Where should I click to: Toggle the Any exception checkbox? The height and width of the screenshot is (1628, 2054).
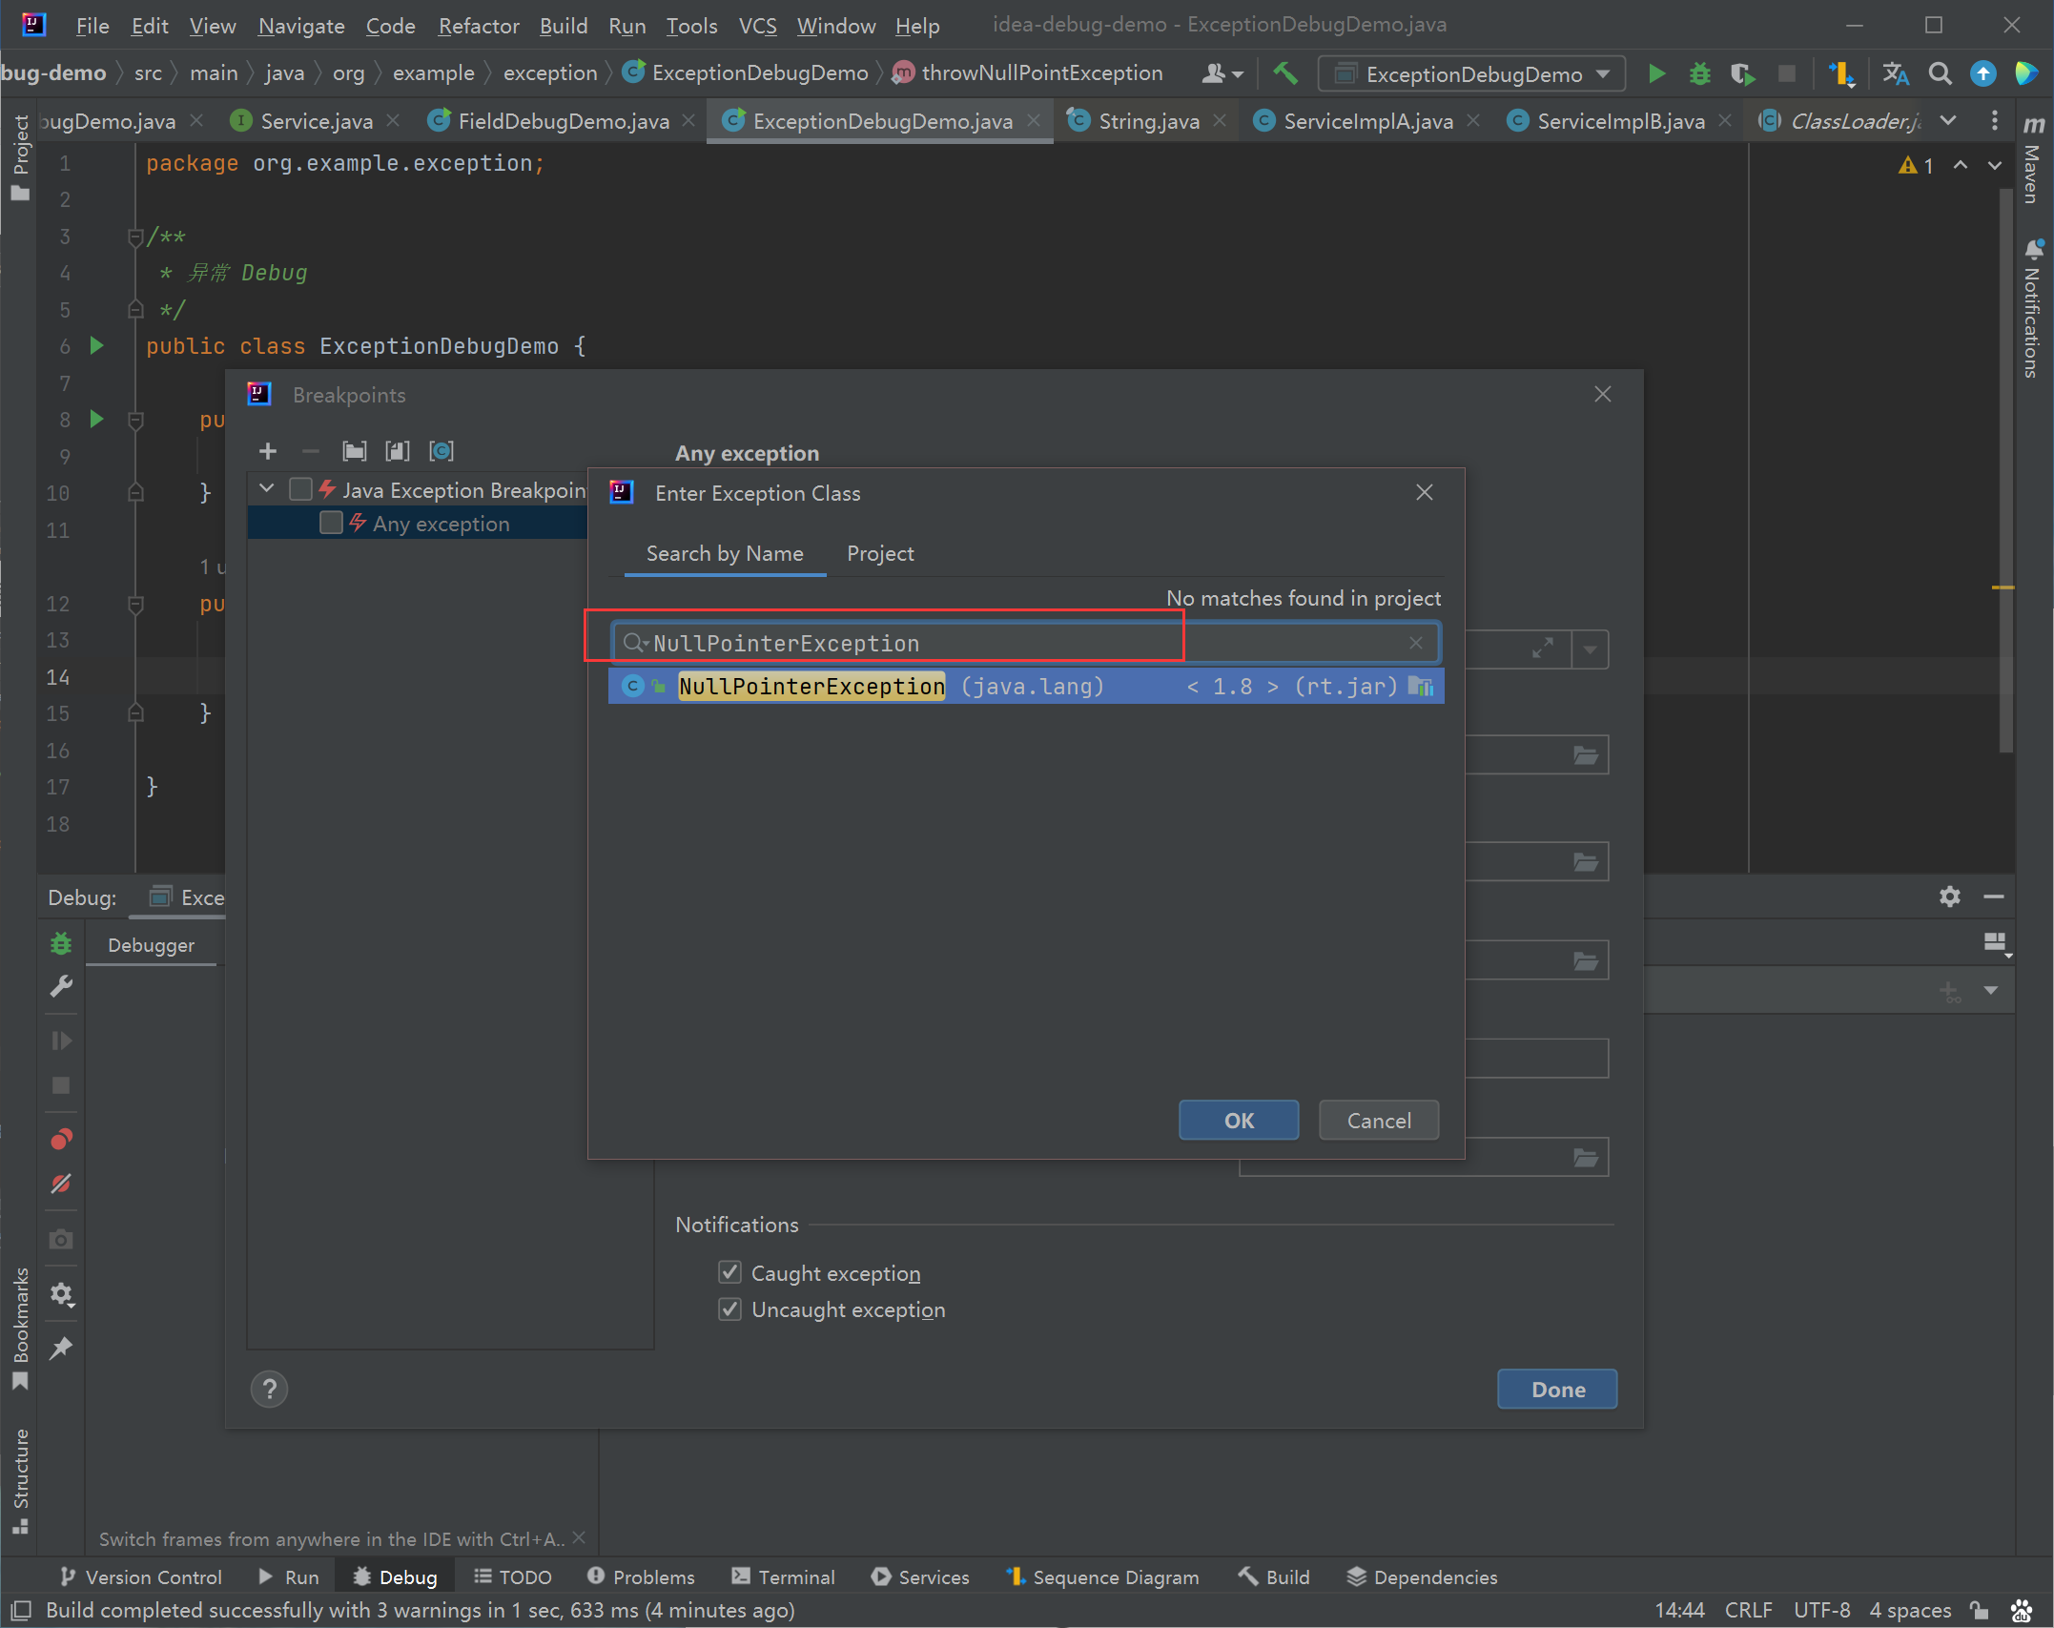coord(331,523)
